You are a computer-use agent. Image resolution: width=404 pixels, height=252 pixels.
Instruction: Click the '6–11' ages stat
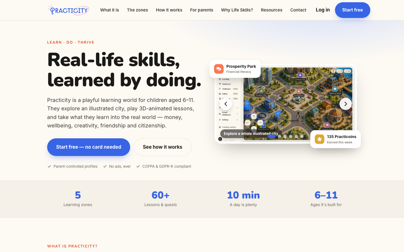tap(326, 199)
